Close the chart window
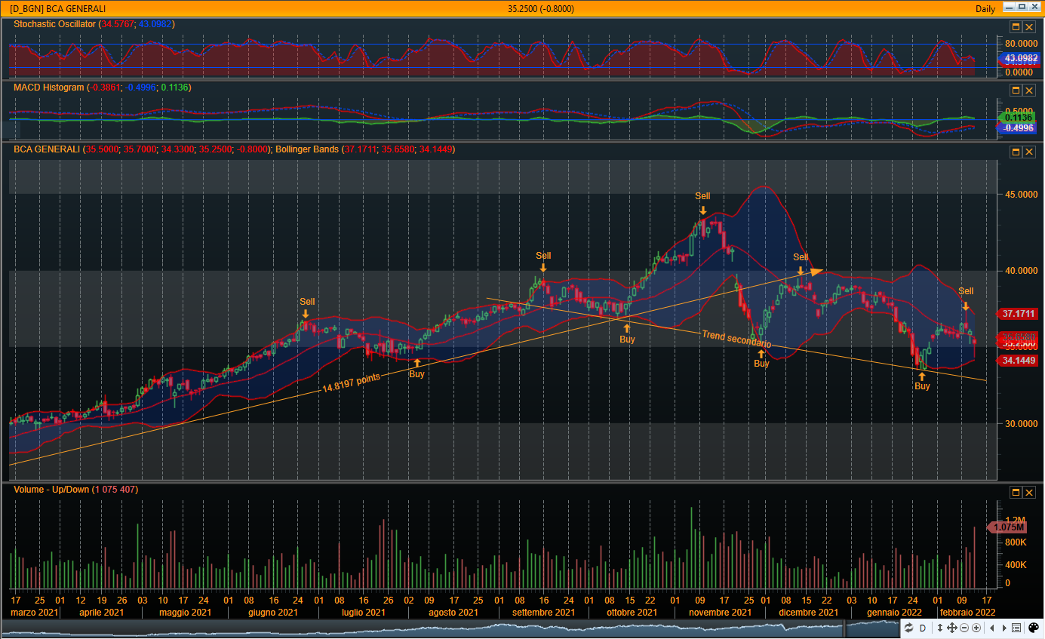The width and height of the screenshot is (1045, 639). (1034, 7)
